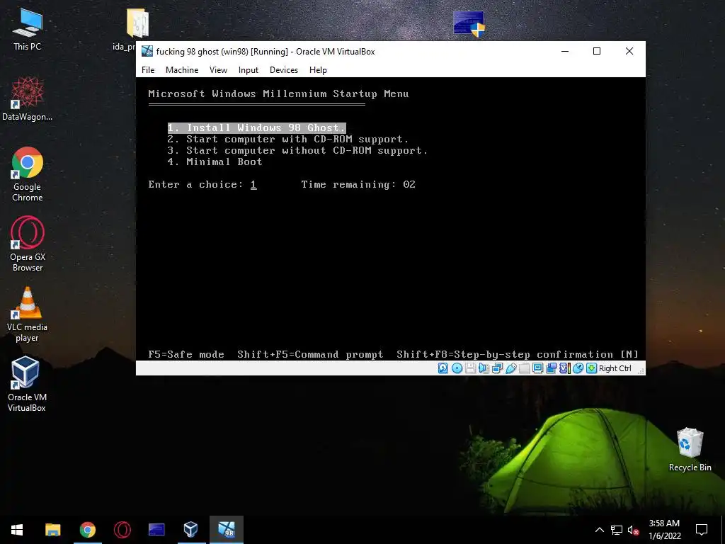725x544 pixels.
Task: Open the notification center
Action: [702, 530]
